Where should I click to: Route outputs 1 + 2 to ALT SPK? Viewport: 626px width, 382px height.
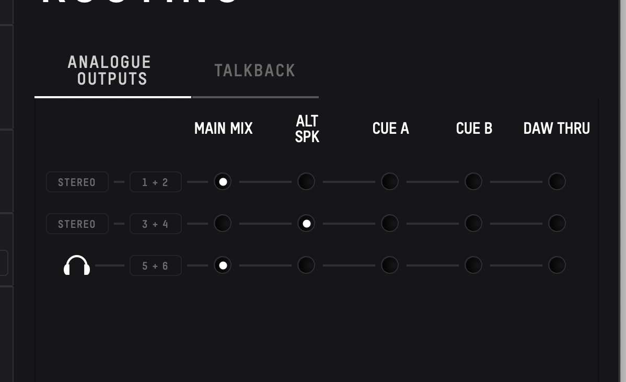tap(306, 182)
